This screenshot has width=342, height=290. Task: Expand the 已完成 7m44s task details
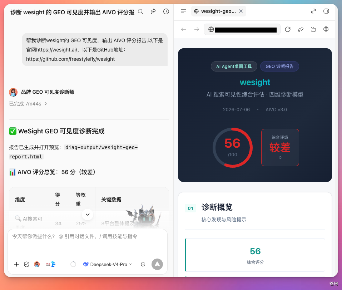click(28, 104)
